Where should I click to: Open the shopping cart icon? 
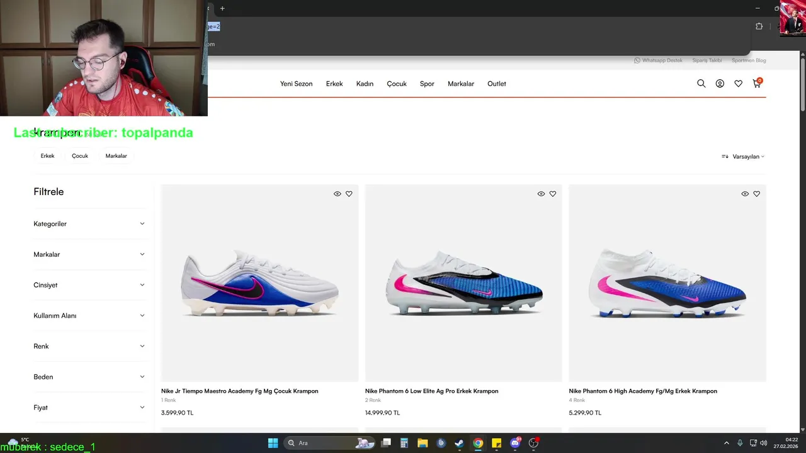pyautogui.click(x=757, y=83)
